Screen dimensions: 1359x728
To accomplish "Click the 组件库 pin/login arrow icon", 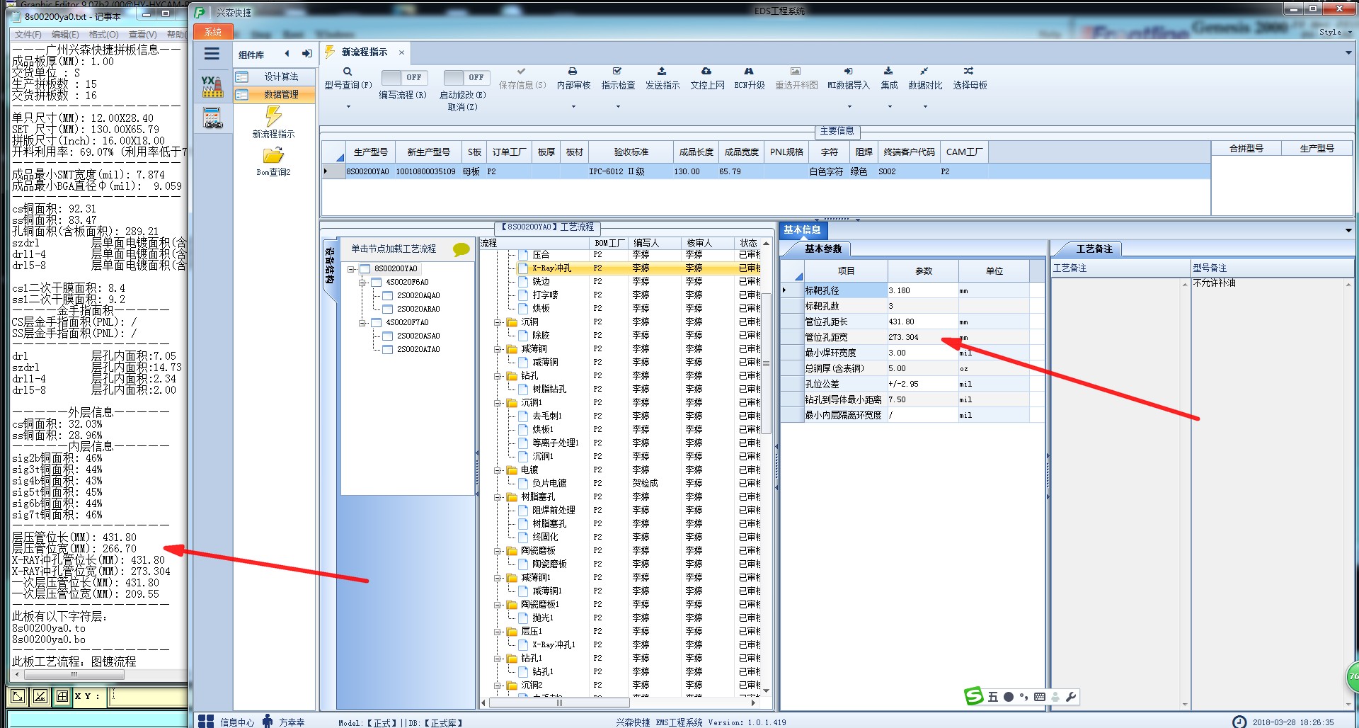I will click(x=306, y=54).
